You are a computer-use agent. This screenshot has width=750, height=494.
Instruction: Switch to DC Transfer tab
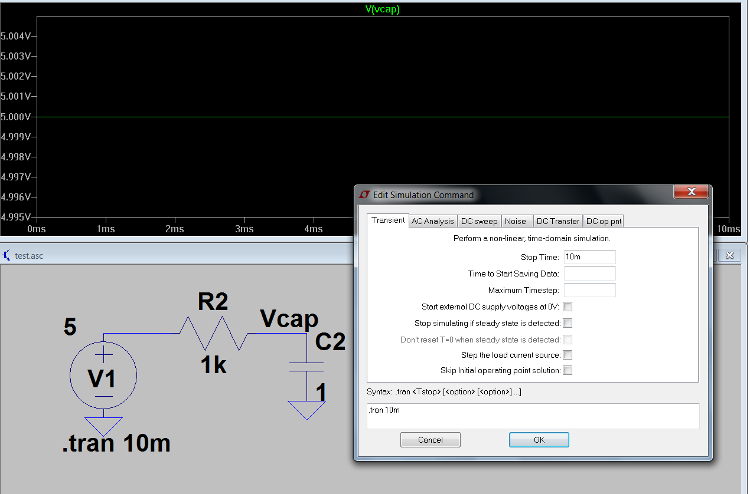pos(557,221)
